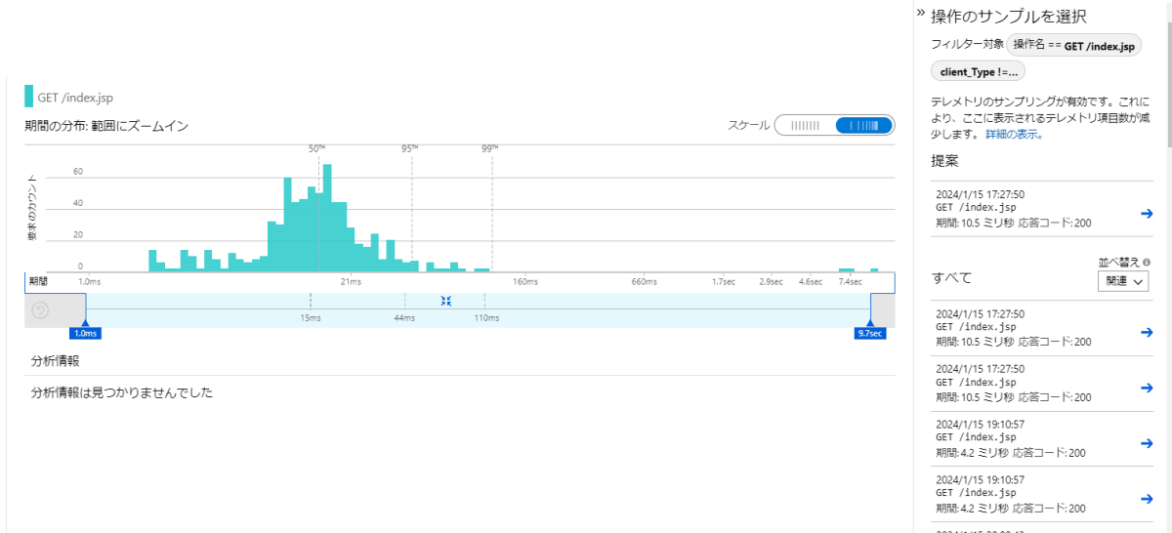
Task: Click the GET /index.jsp chart title
Action: click(x=76, y=97)
